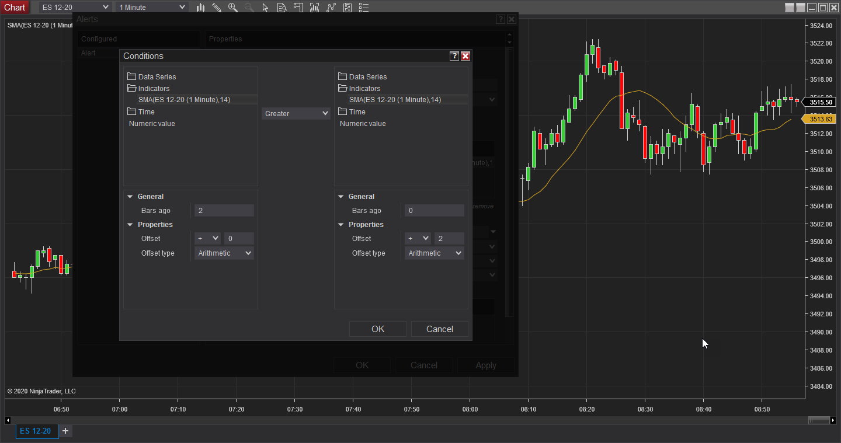Select the cursor pointer tool icon
Viewport: 841px width, 443px height.
266,8
